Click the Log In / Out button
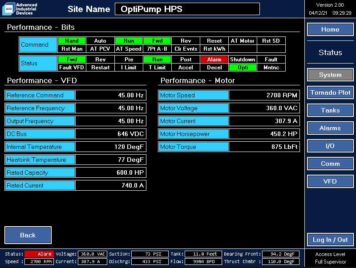The image size is (356, 268). coord(330,240)
